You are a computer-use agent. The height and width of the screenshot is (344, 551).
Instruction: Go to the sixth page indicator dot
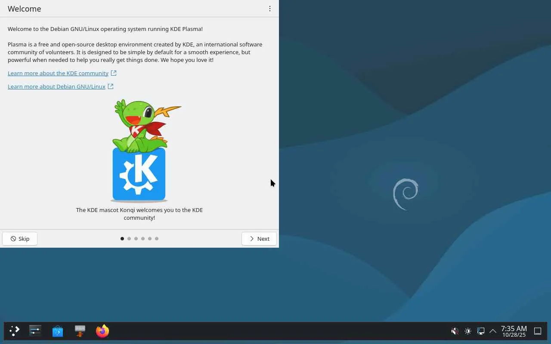coord(157,239)
